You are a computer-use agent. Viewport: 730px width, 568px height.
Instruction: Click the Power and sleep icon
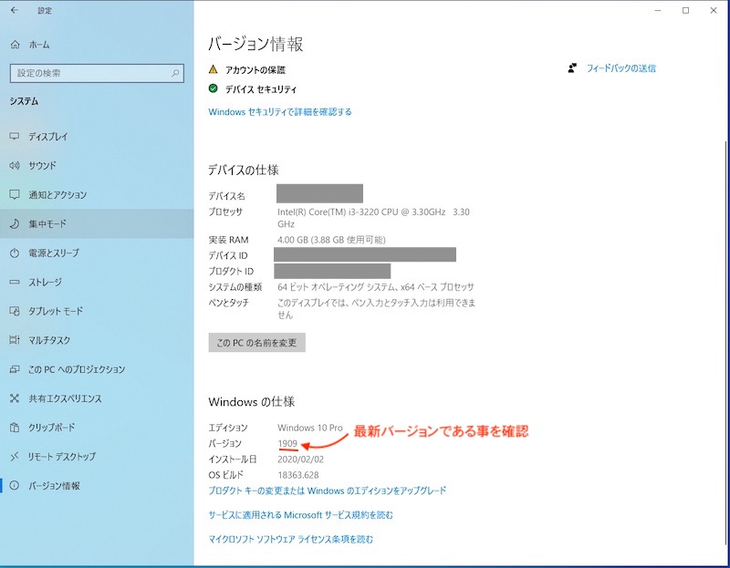[x=15, y=253]
